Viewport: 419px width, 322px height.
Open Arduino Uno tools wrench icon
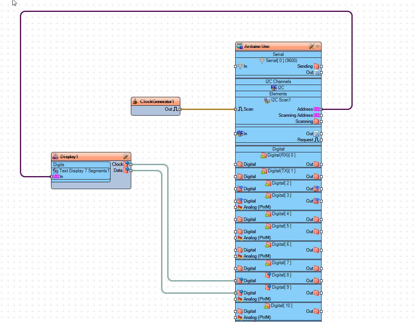[312, 46]
